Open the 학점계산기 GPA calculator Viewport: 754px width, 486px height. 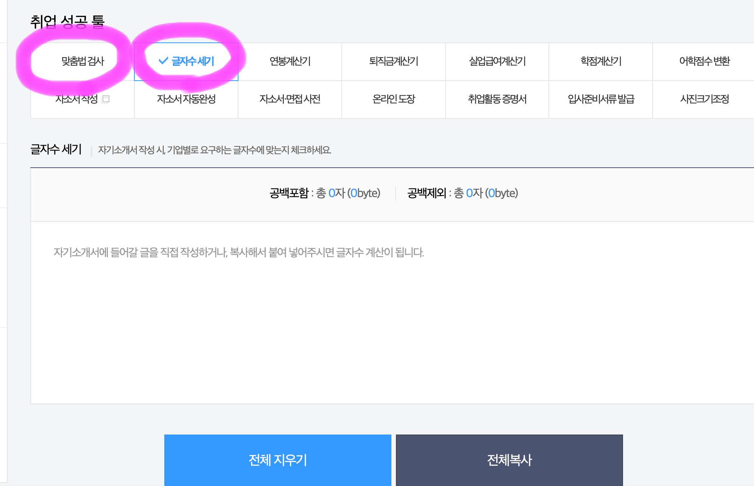coord(601,61)
